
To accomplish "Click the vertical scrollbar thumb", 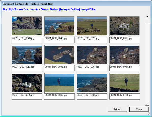I will (147, 21).
